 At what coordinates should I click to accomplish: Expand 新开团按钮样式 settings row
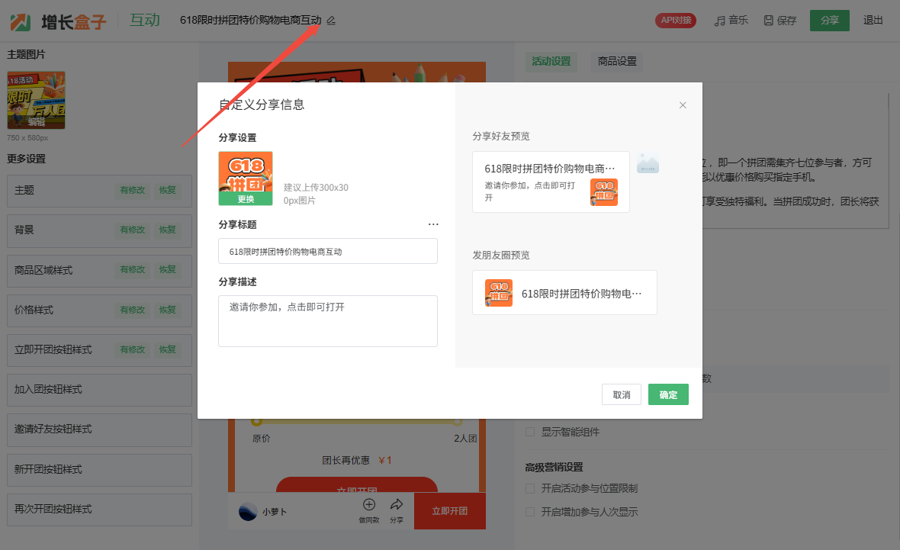99,469
